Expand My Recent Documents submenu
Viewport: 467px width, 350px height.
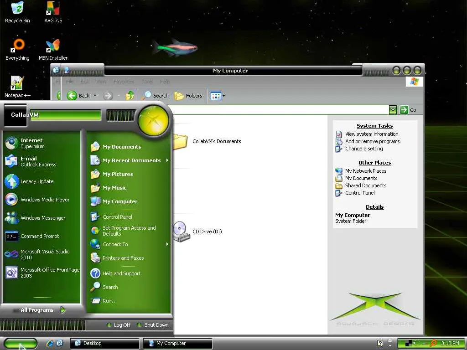(x=129, y=160)
